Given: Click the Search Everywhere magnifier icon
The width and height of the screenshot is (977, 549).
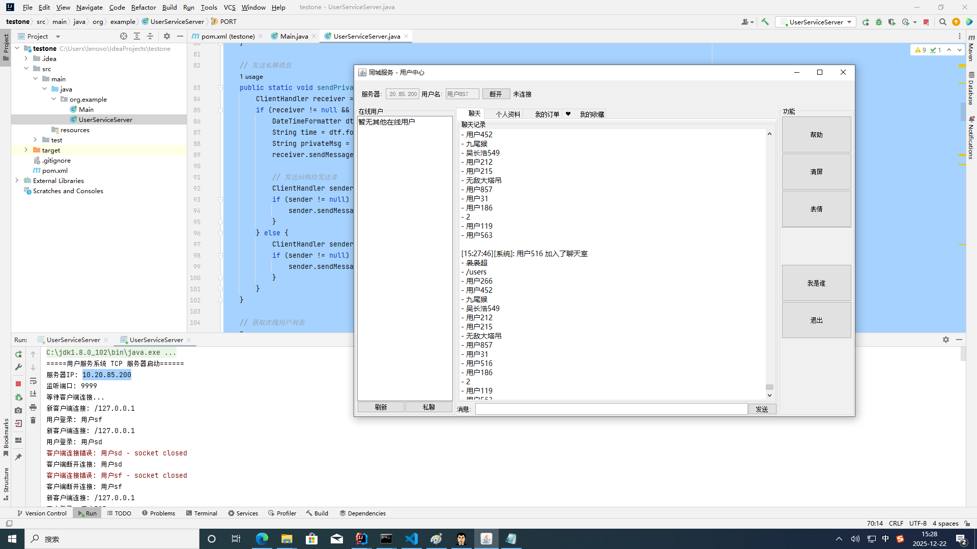Looking at the screenshot, I should (942, 22).
